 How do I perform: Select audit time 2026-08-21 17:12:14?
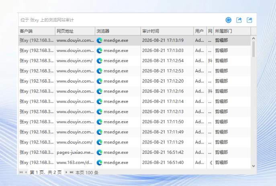click(163, 101)
